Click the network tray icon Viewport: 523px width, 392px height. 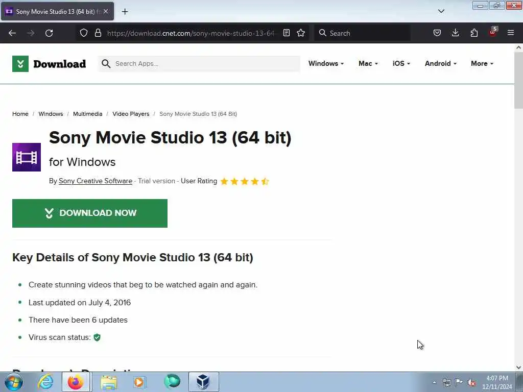[446, 382]
